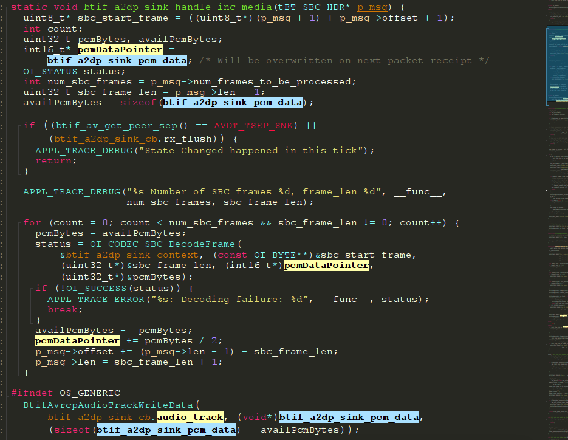Image resolution: width=568 pixels, height=440 pixels.
Task: Click the OI_STATUS type name
Action: point(50,71)
